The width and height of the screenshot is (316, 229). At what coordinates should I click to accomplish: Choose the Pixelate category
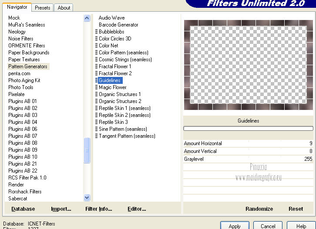coord(17,94)
